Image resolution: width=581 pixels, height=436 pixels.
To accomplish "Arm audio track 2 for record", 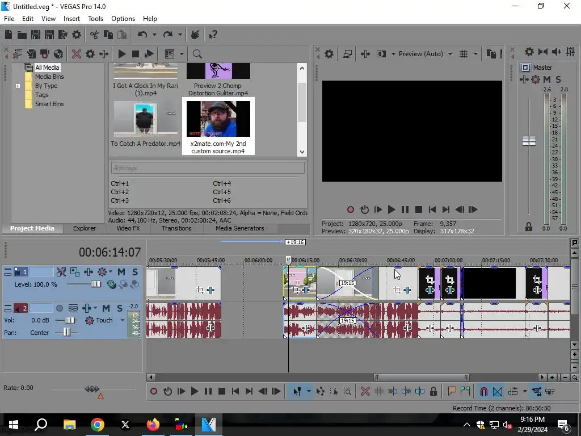I will (x=59, y=308).
